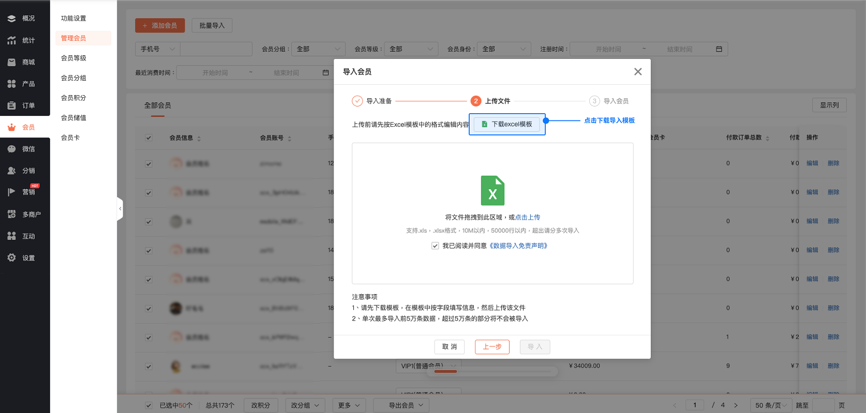
Task: Click the 商城 mall sidebar icon
Action: [11, 62]
